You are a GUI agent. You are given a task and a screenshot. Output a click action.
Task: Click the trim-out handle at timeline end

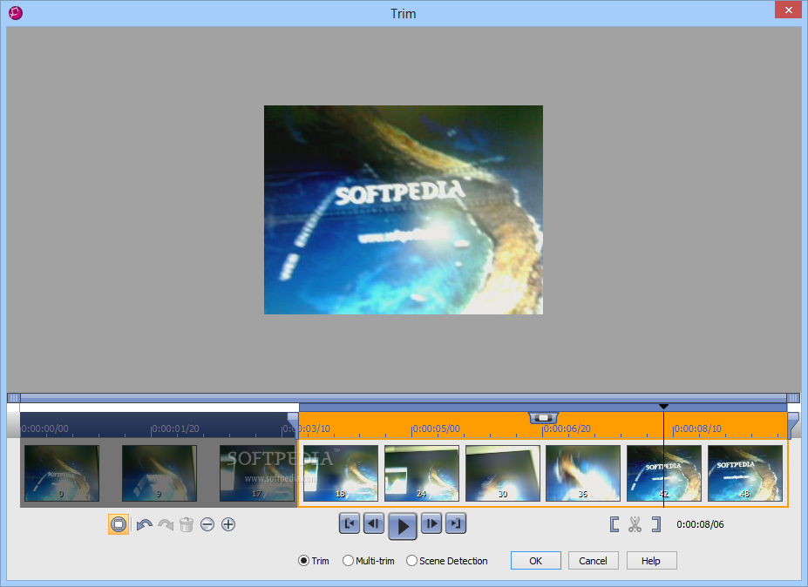pos(793,423)
